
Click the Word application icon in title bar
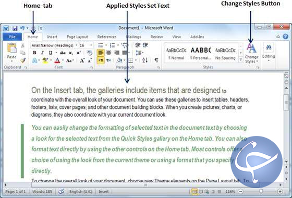[6, 28]
